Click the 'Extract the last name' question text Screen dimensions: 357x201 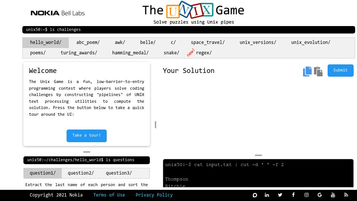click(x=87, y=185)
